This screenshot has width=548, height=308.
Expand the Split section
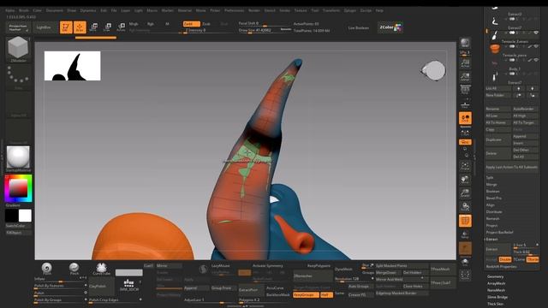click(489, 177)
